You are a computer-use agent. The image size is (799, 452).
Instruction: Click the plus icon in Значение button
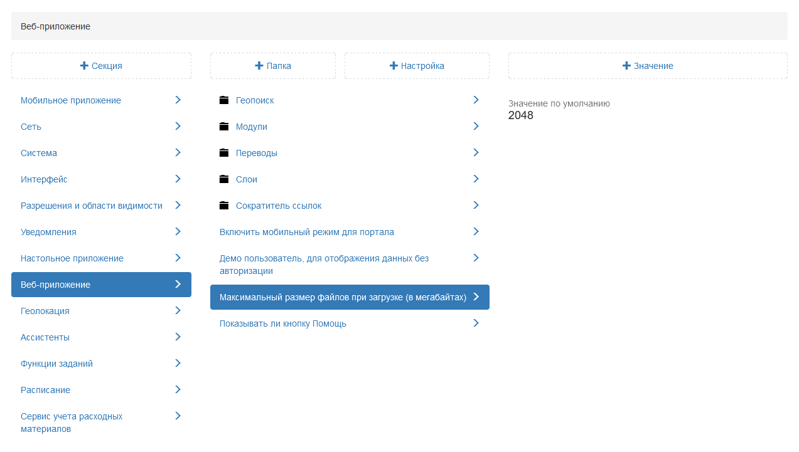(626, 66)
